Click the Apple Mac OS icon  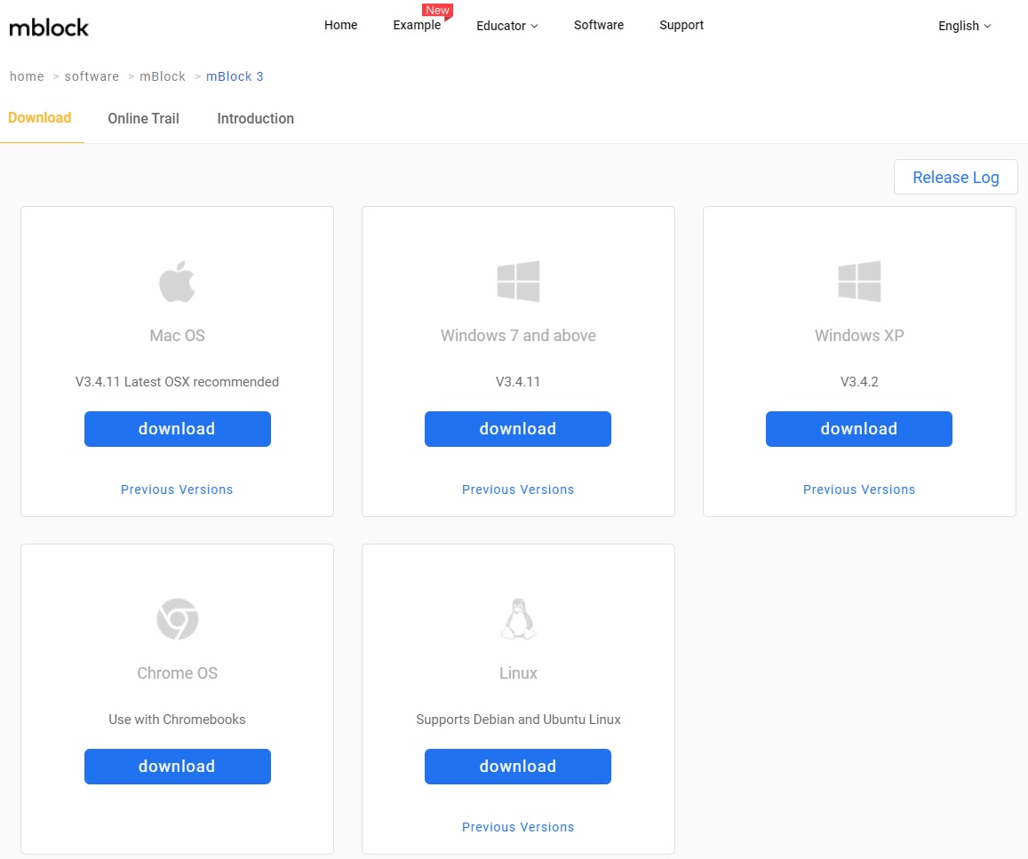click(x=177, y=282)
